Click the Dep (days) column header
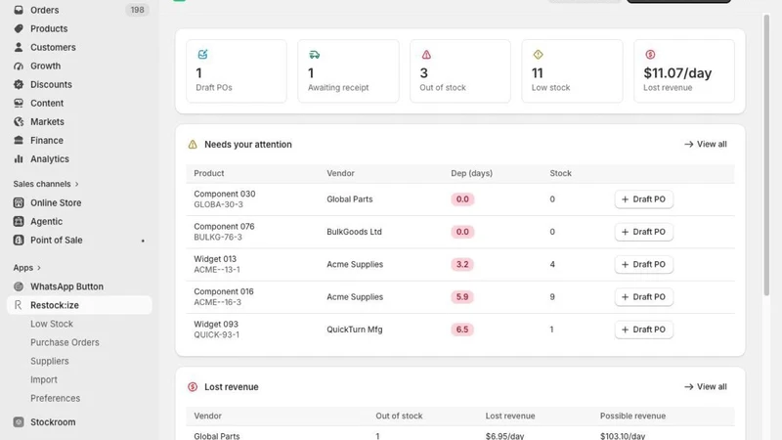This screenshot has height=440, width=782. 472,173
